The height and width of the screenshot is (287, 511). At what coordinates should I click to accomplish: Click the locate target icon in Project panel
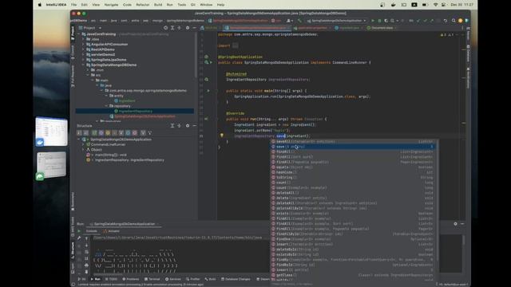coord(165,28)
